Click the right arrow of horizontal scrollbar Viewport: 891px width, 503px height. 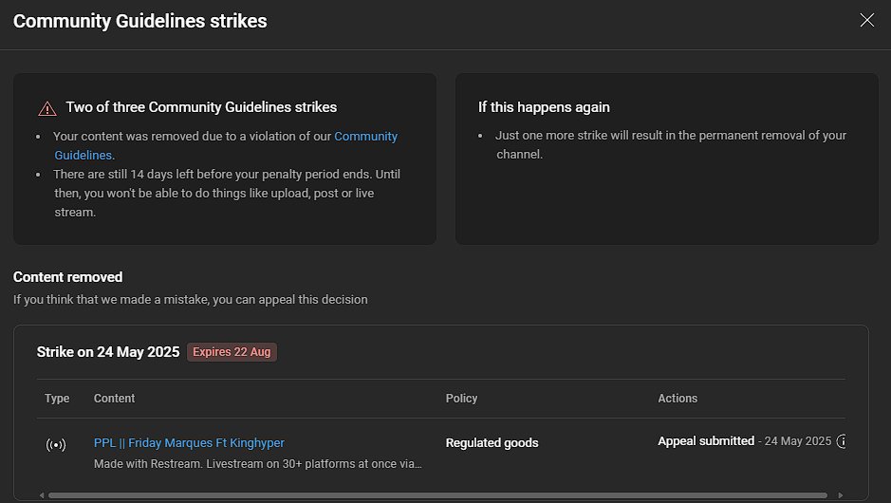841,495
